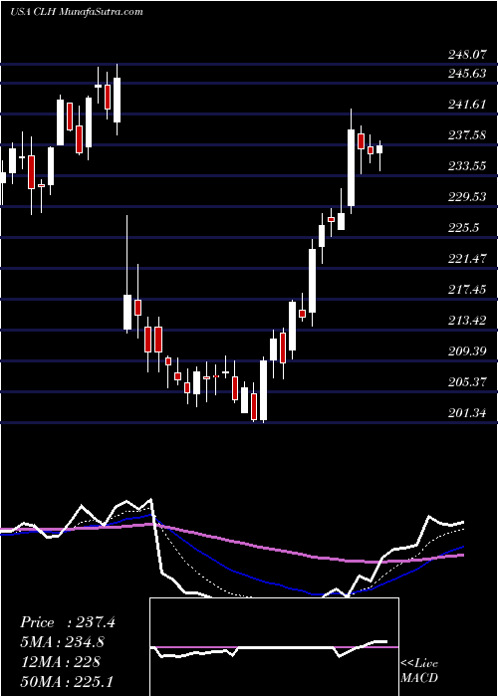The width and height of the screenshot is (498, 697).
Task: Click the 'Price : 237.4' readout
Action: 68,622
